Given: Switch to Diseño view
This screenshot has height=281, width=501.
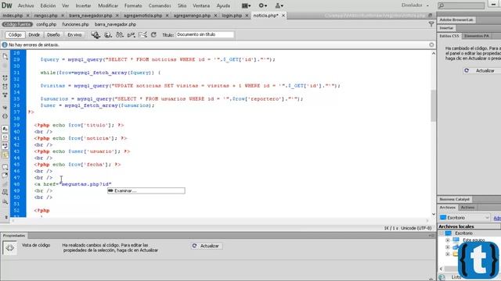Looking at the screenshot, I should pos(53,34).
